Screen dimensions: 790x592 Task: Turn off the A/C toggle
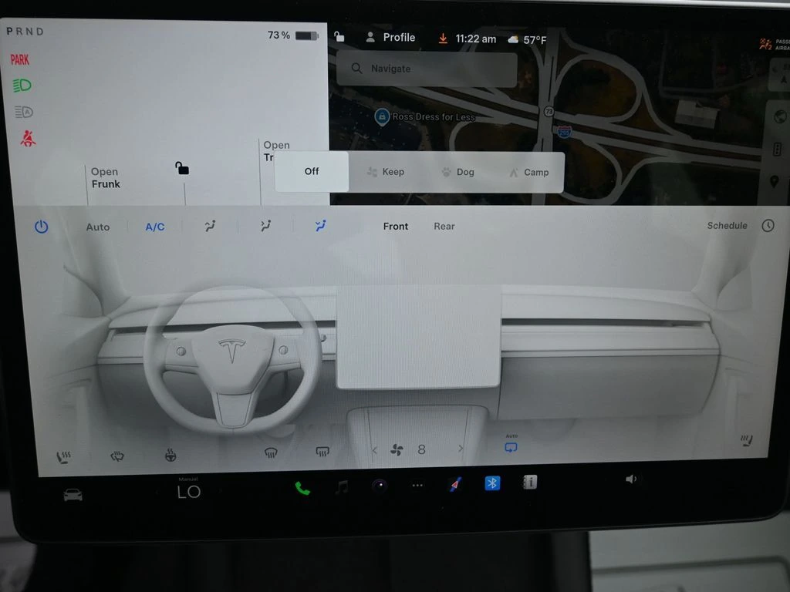click(x=155, y=227)
